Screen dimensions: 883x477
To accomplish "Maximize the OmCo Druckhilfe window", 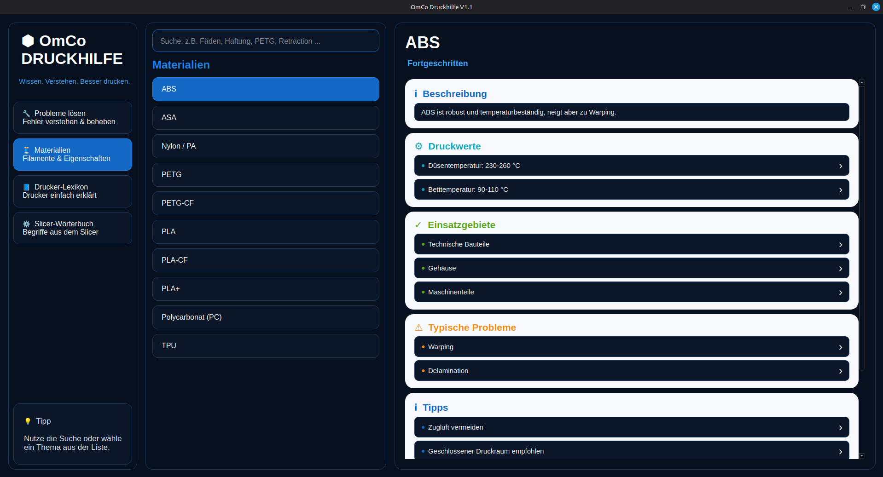I will [863, 7].
